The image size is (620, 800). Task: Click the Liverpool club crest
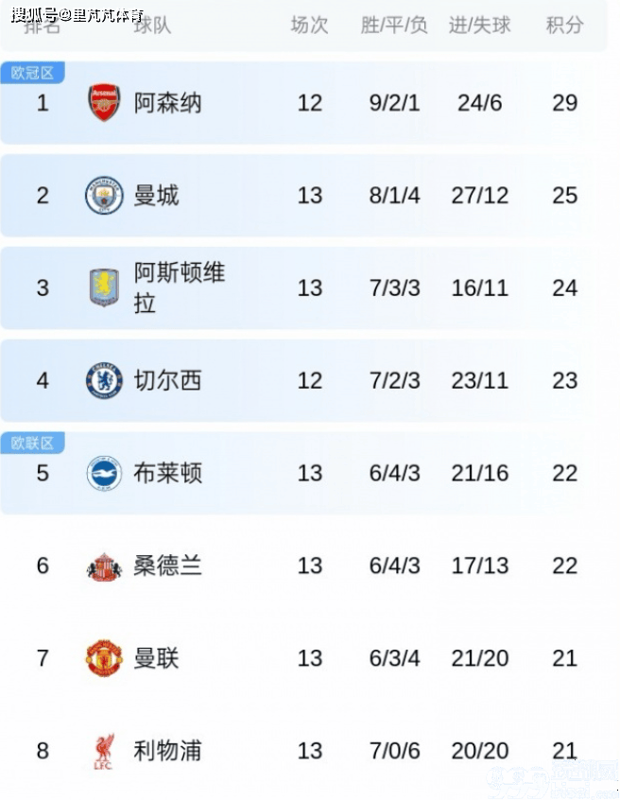pyautogui.click(x=104, y=751)
